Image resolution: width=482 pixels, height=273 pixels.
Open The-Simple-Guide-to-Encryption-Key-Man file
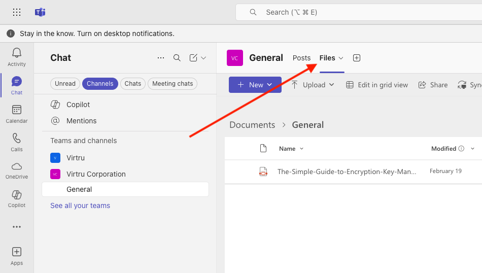pyautogui.click(x=347, y=172)
